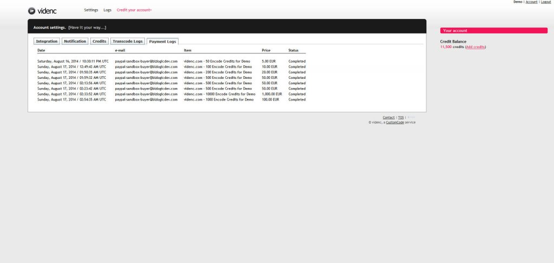Click the 200 Encode Credits for Demo item
Screen dimensions: 554x263
tap(218, 72)
